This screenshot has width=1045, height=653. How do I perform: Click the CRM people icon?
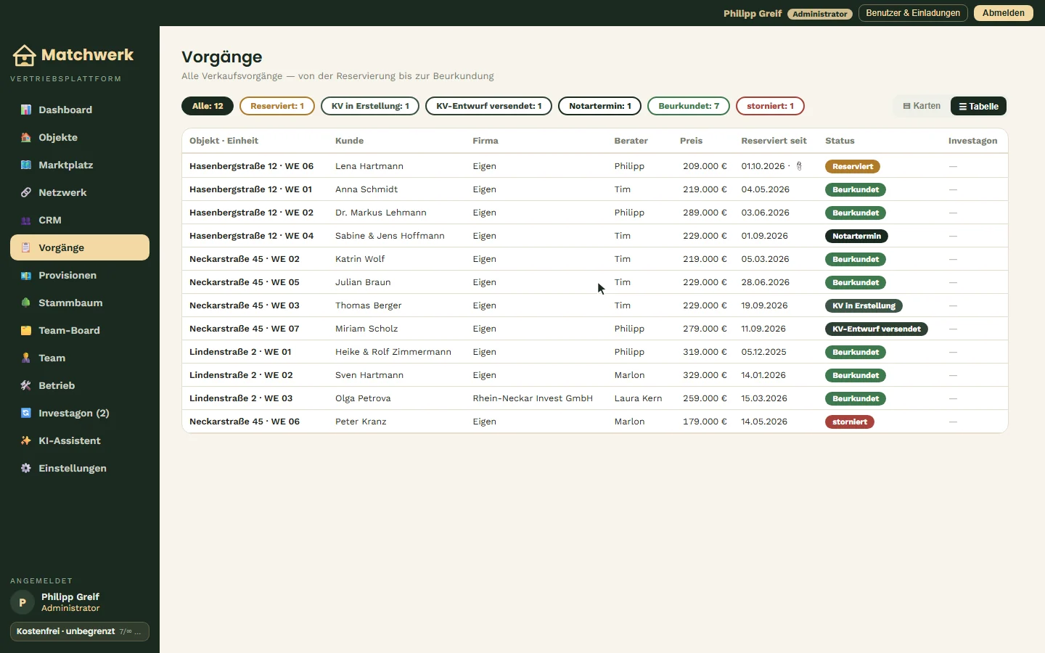click(x=26, y=220)
